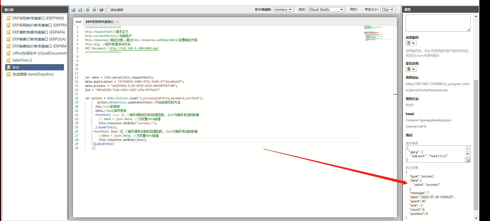Click the script icon beside tableTool ()
The image size is (490, 221).
(x=9, y=60)
